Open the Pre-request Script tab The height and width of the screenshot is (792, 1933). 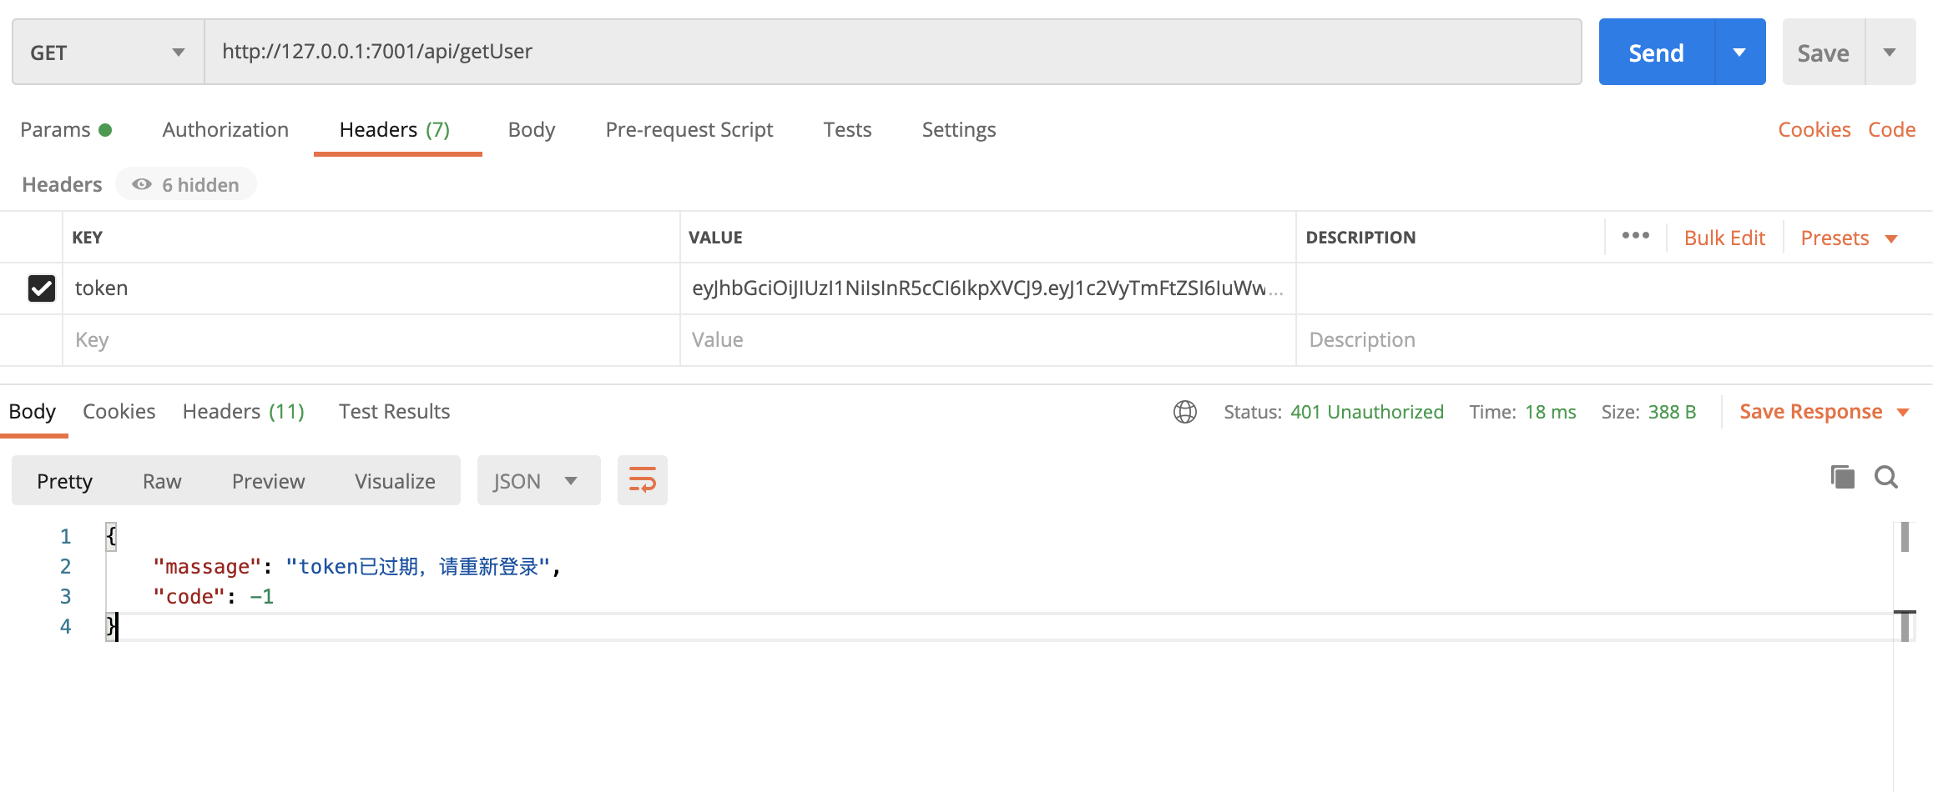click(x=689, y=130)
